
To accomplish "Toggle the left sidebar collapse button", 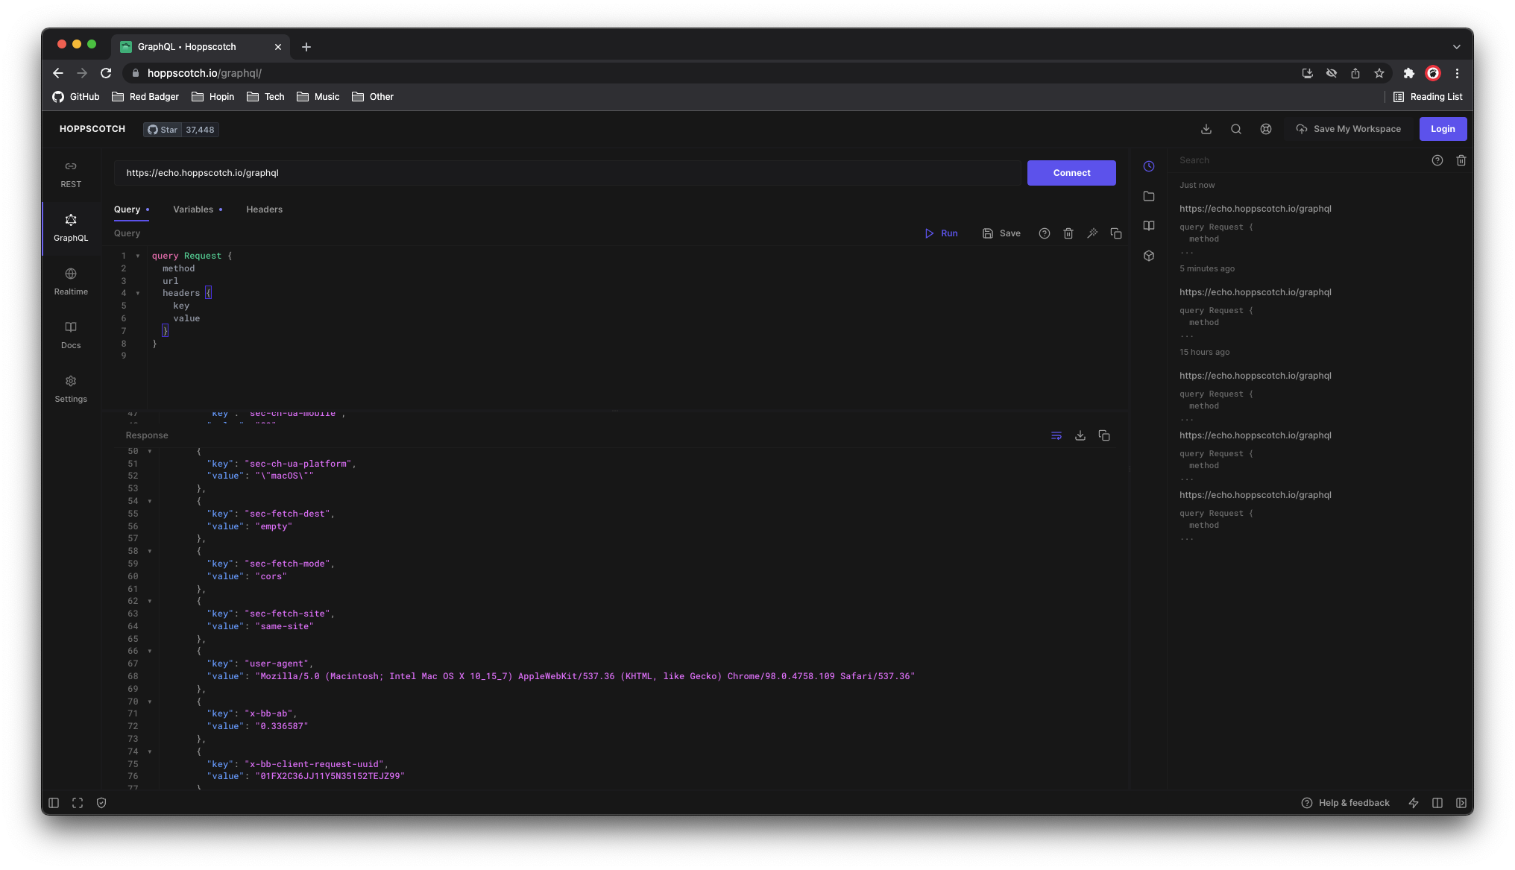I will coord(54,803).
